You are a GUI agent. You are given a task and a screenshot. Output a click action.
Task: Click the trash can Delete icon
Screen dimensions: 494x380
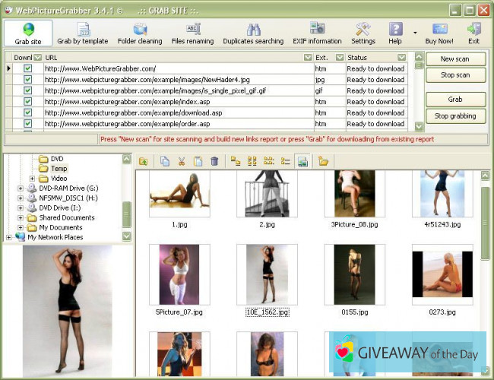(214, 161)
